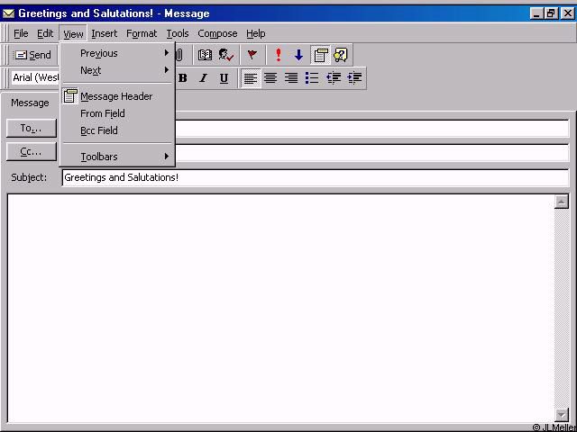Open the File menu
Viewport: 577px width, 432px height.
pyautogui.click(x=21, y=34)
